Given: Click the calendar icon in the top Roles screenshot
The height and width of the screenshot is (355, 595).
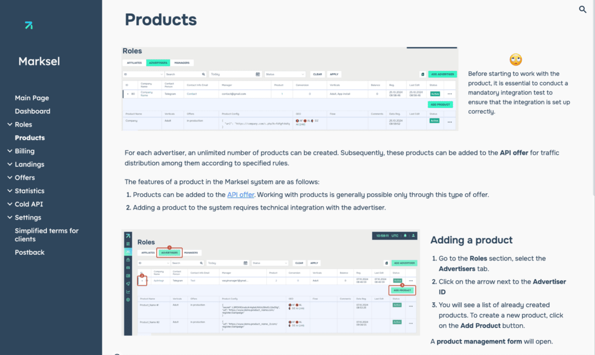Looking at the screenshot, I should [258, 74].
